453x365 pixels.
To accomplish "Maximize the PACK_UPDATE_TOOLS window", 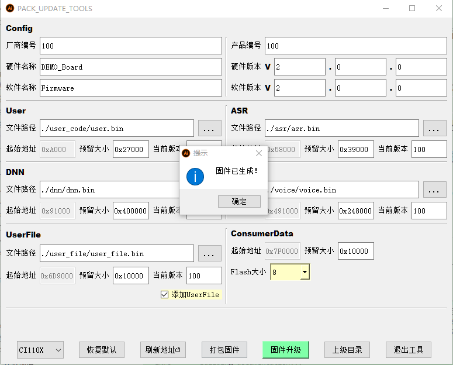I will click(x=412, y=8).
